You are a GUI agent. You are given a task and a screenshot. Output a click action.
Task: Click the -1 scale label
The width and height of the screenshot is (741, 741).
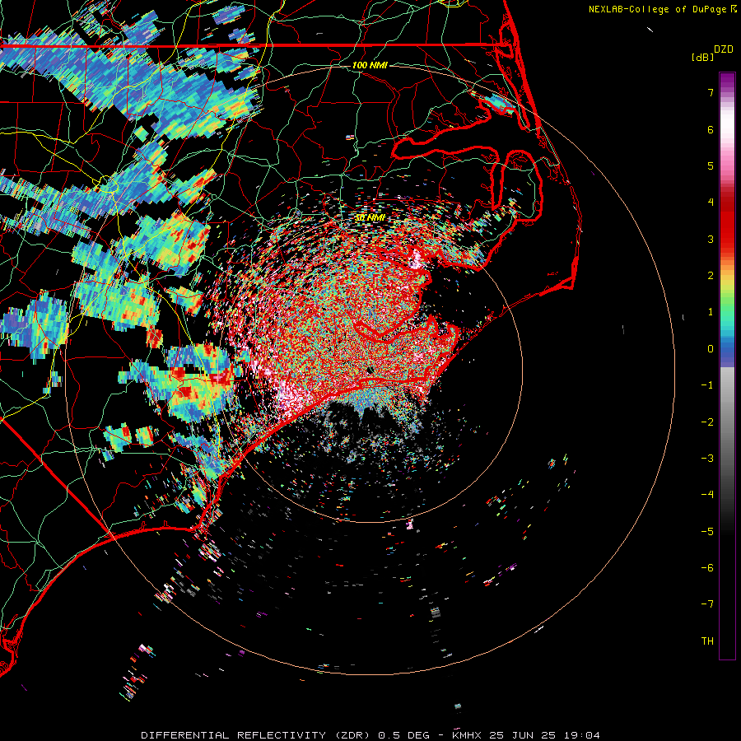(707, 385)
